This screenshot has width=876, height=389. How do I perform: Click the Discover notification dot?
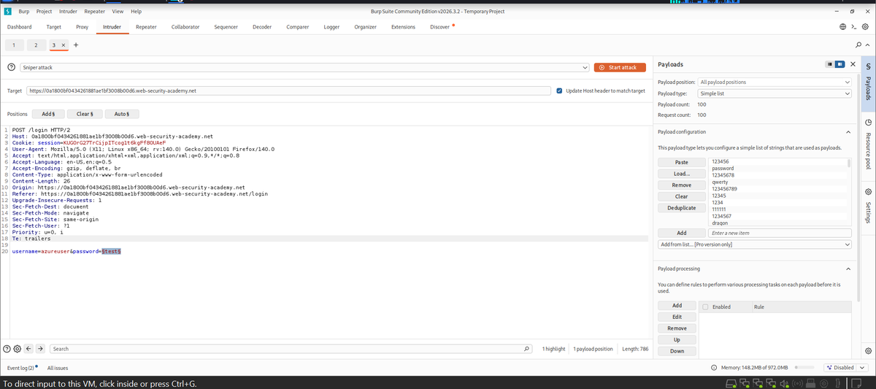click(453, 25)
